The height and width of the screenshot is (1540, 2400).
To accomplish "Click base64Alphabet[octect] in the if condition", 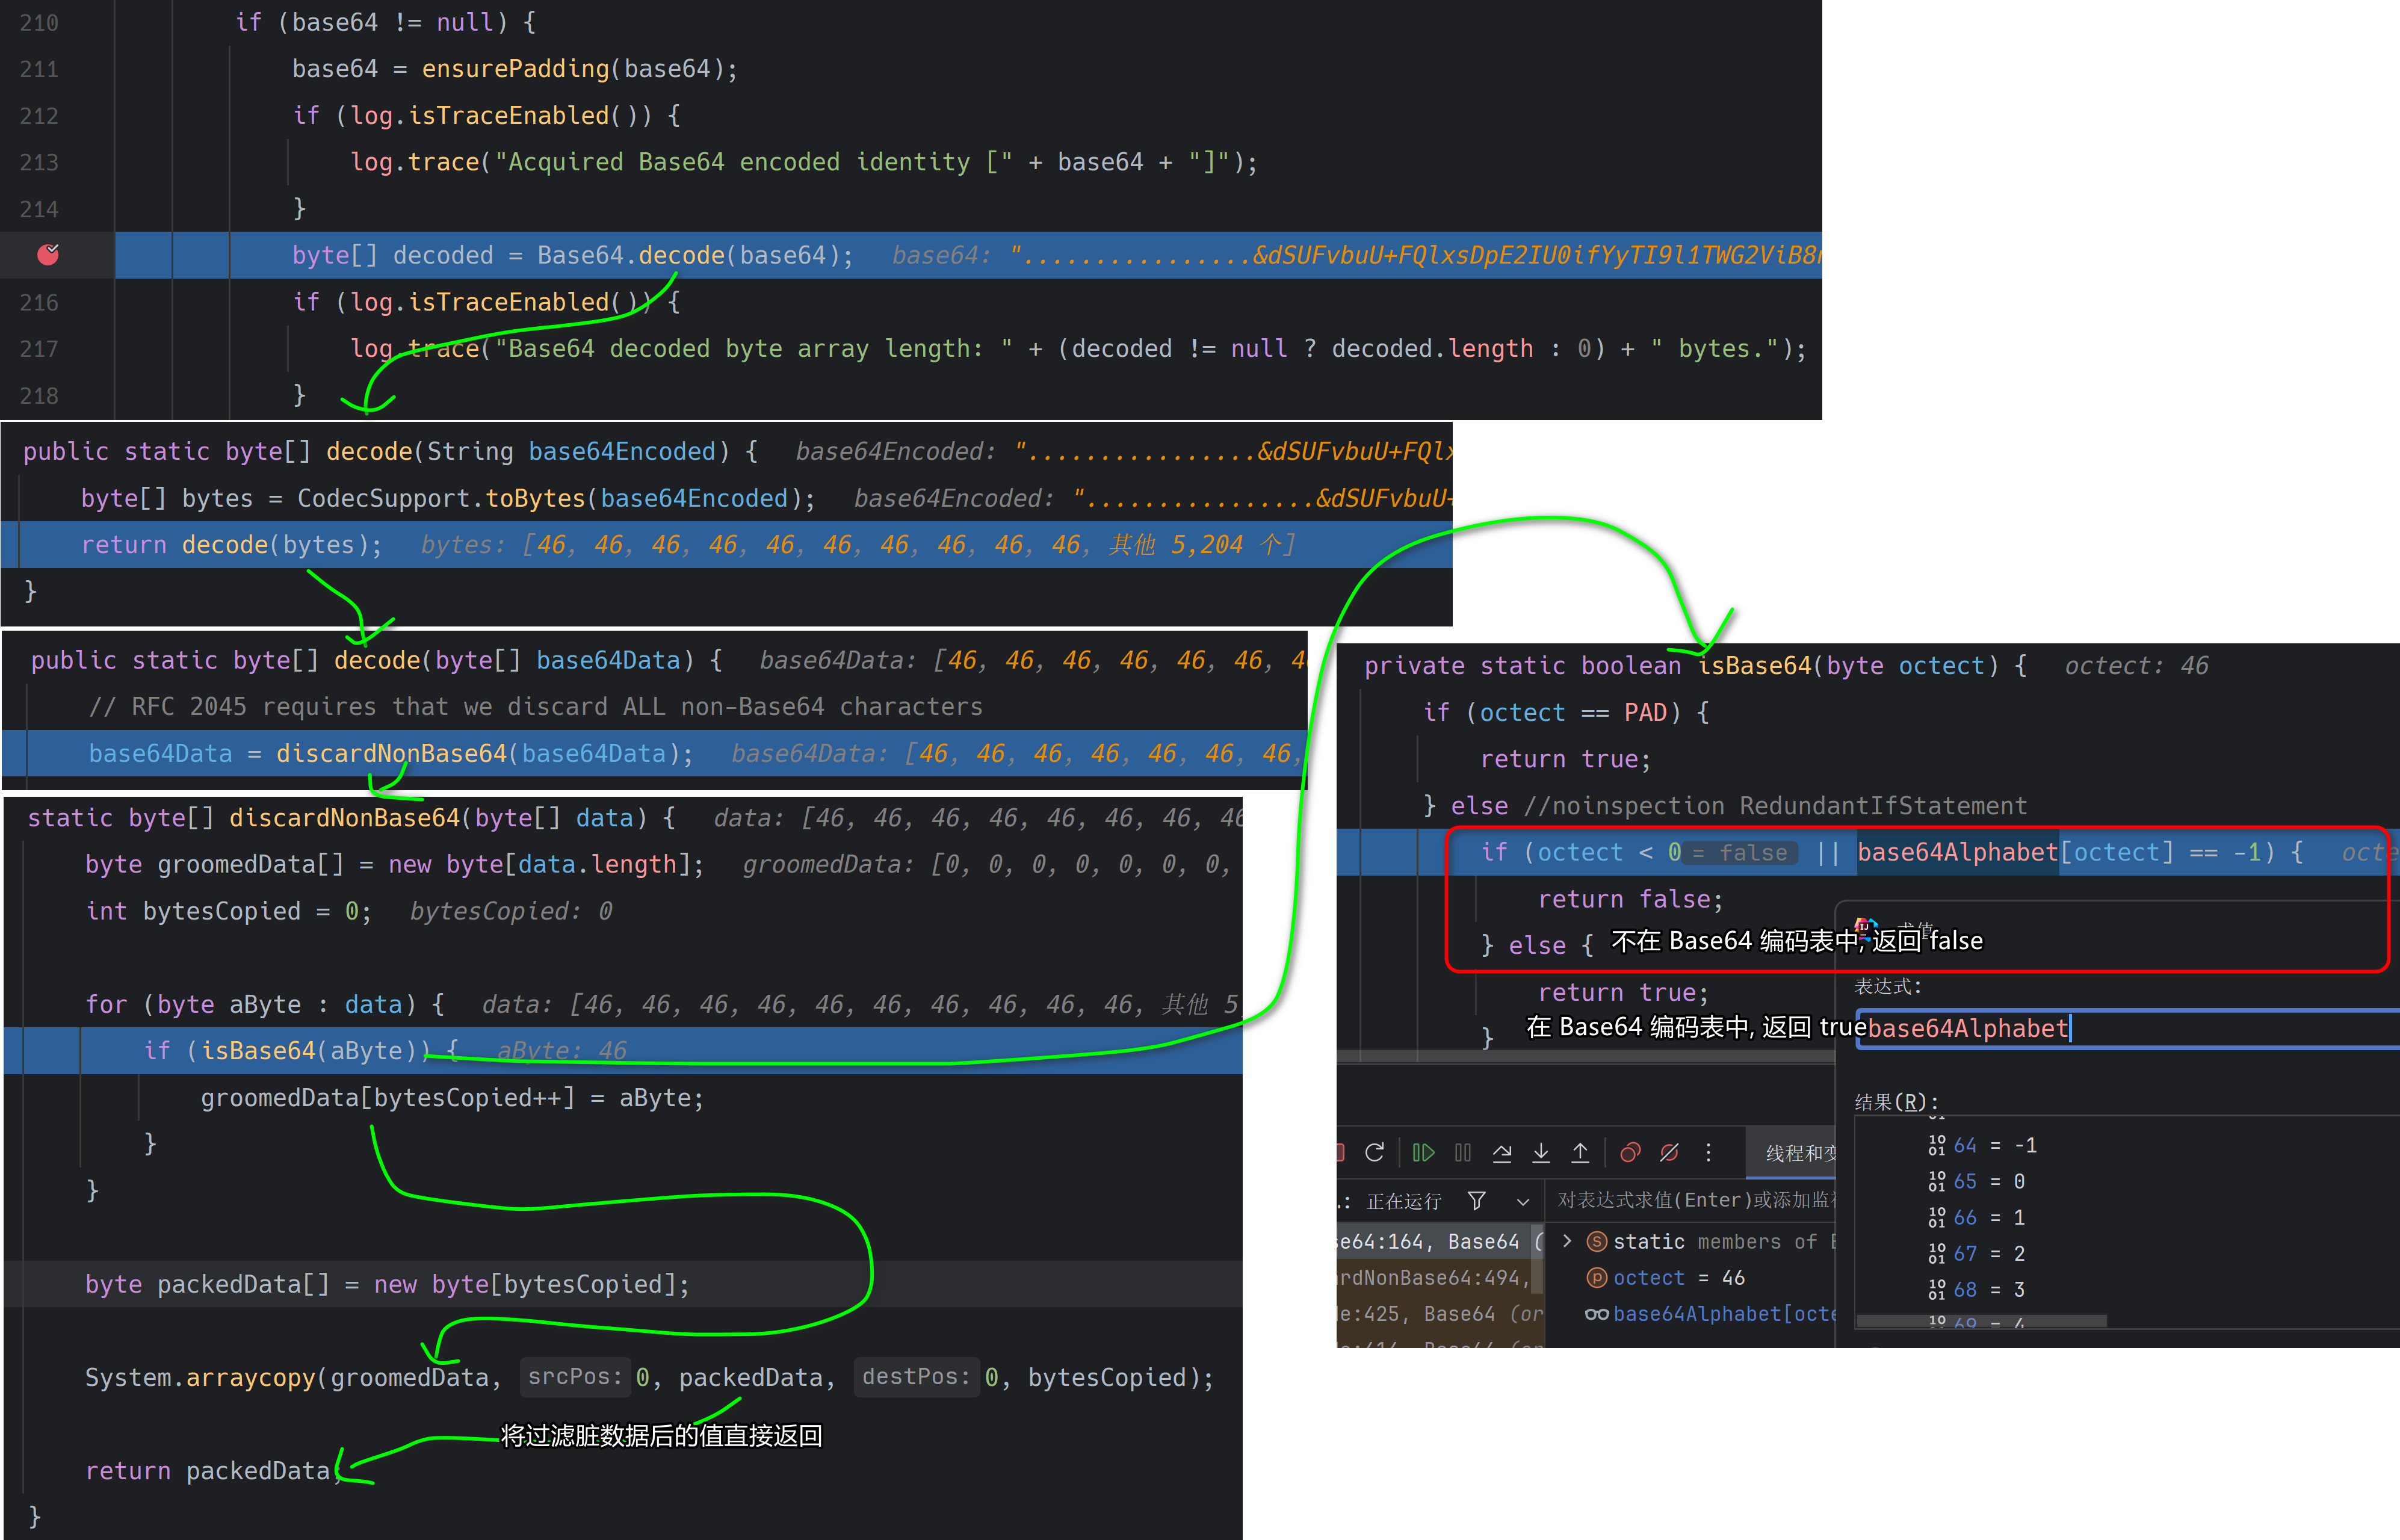I will tap(2015, 852).
